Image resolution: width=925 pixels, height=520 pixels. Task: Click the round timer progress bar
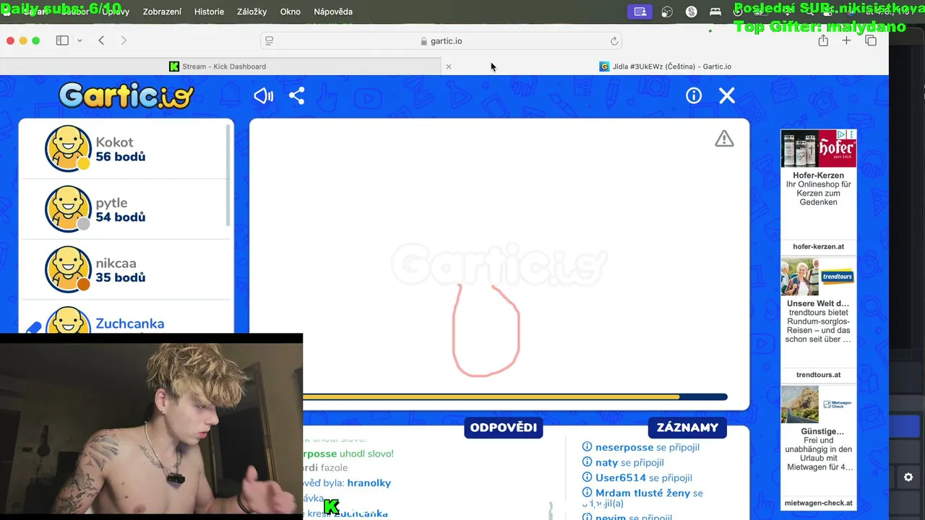pos(515,396)
